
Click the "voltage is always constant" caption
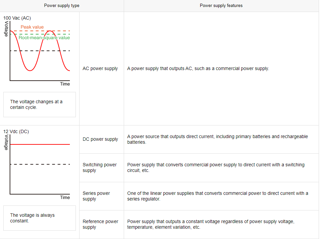coord(33,218)
